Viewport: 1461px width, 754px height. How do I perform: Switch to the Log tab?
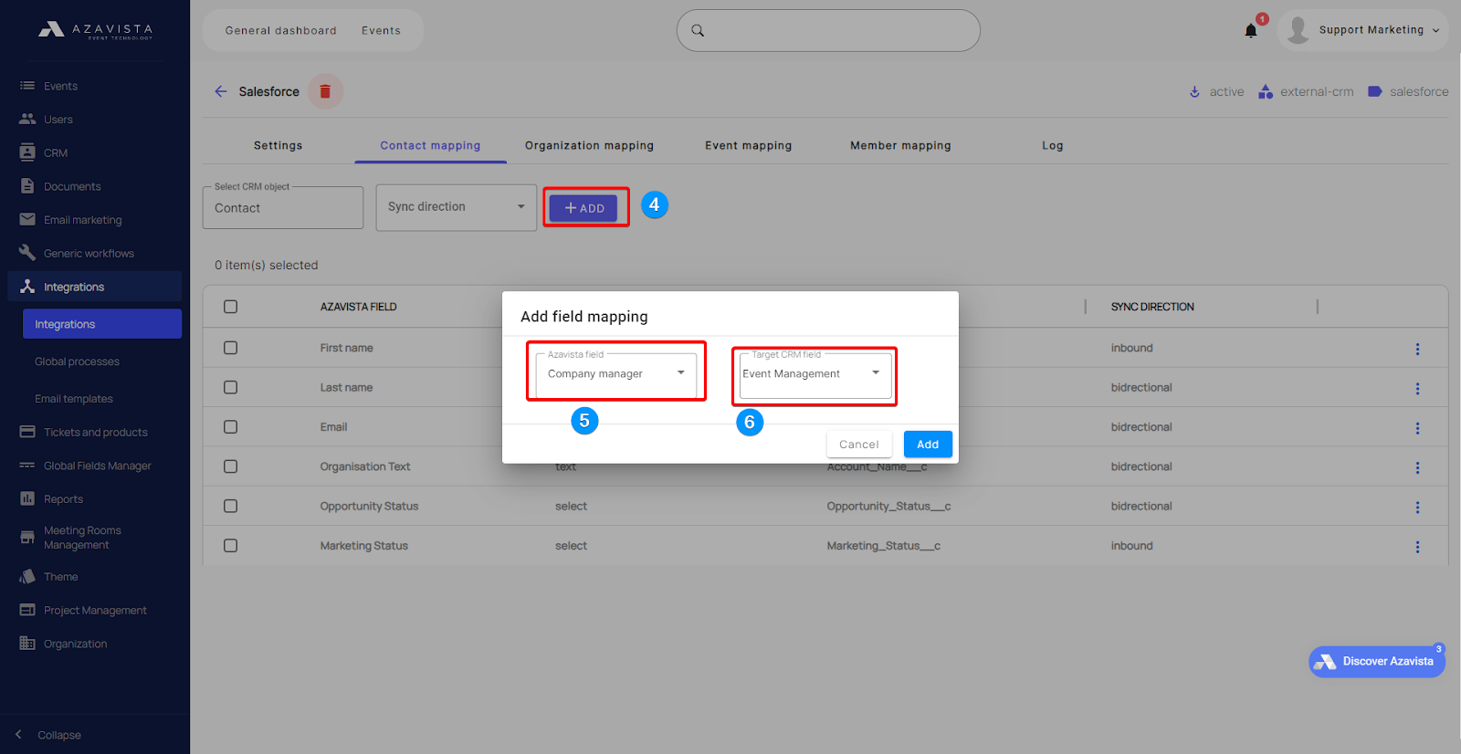click(1053, 145)
